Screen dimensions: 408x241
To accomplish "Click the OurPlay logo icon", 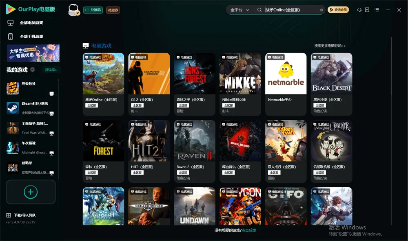I will (11, 9).
